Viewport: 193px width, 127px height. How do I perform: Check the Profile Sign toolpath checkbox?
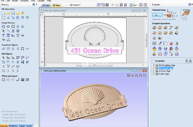(154, 74)
